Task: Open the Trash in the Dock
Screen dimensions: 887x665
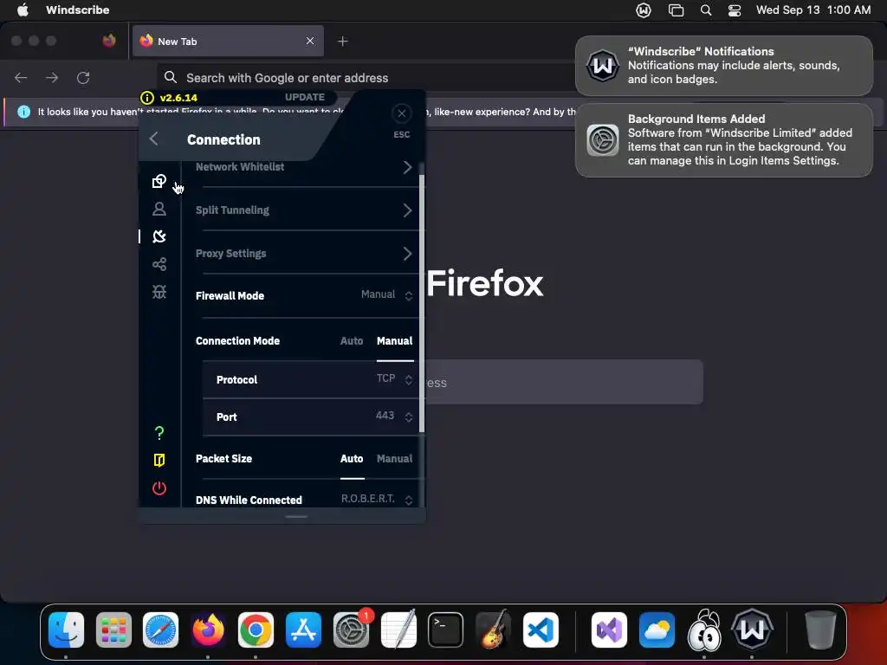Action: tap(820, 630)
